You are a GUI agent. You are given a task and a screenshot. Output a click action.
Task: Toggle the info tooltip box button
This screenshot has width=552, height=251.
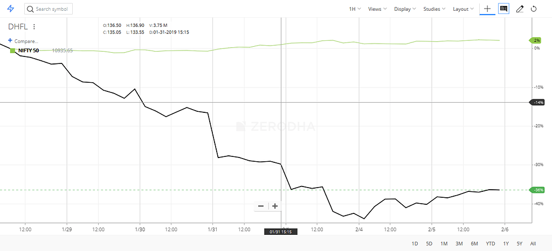pos(503,9)
